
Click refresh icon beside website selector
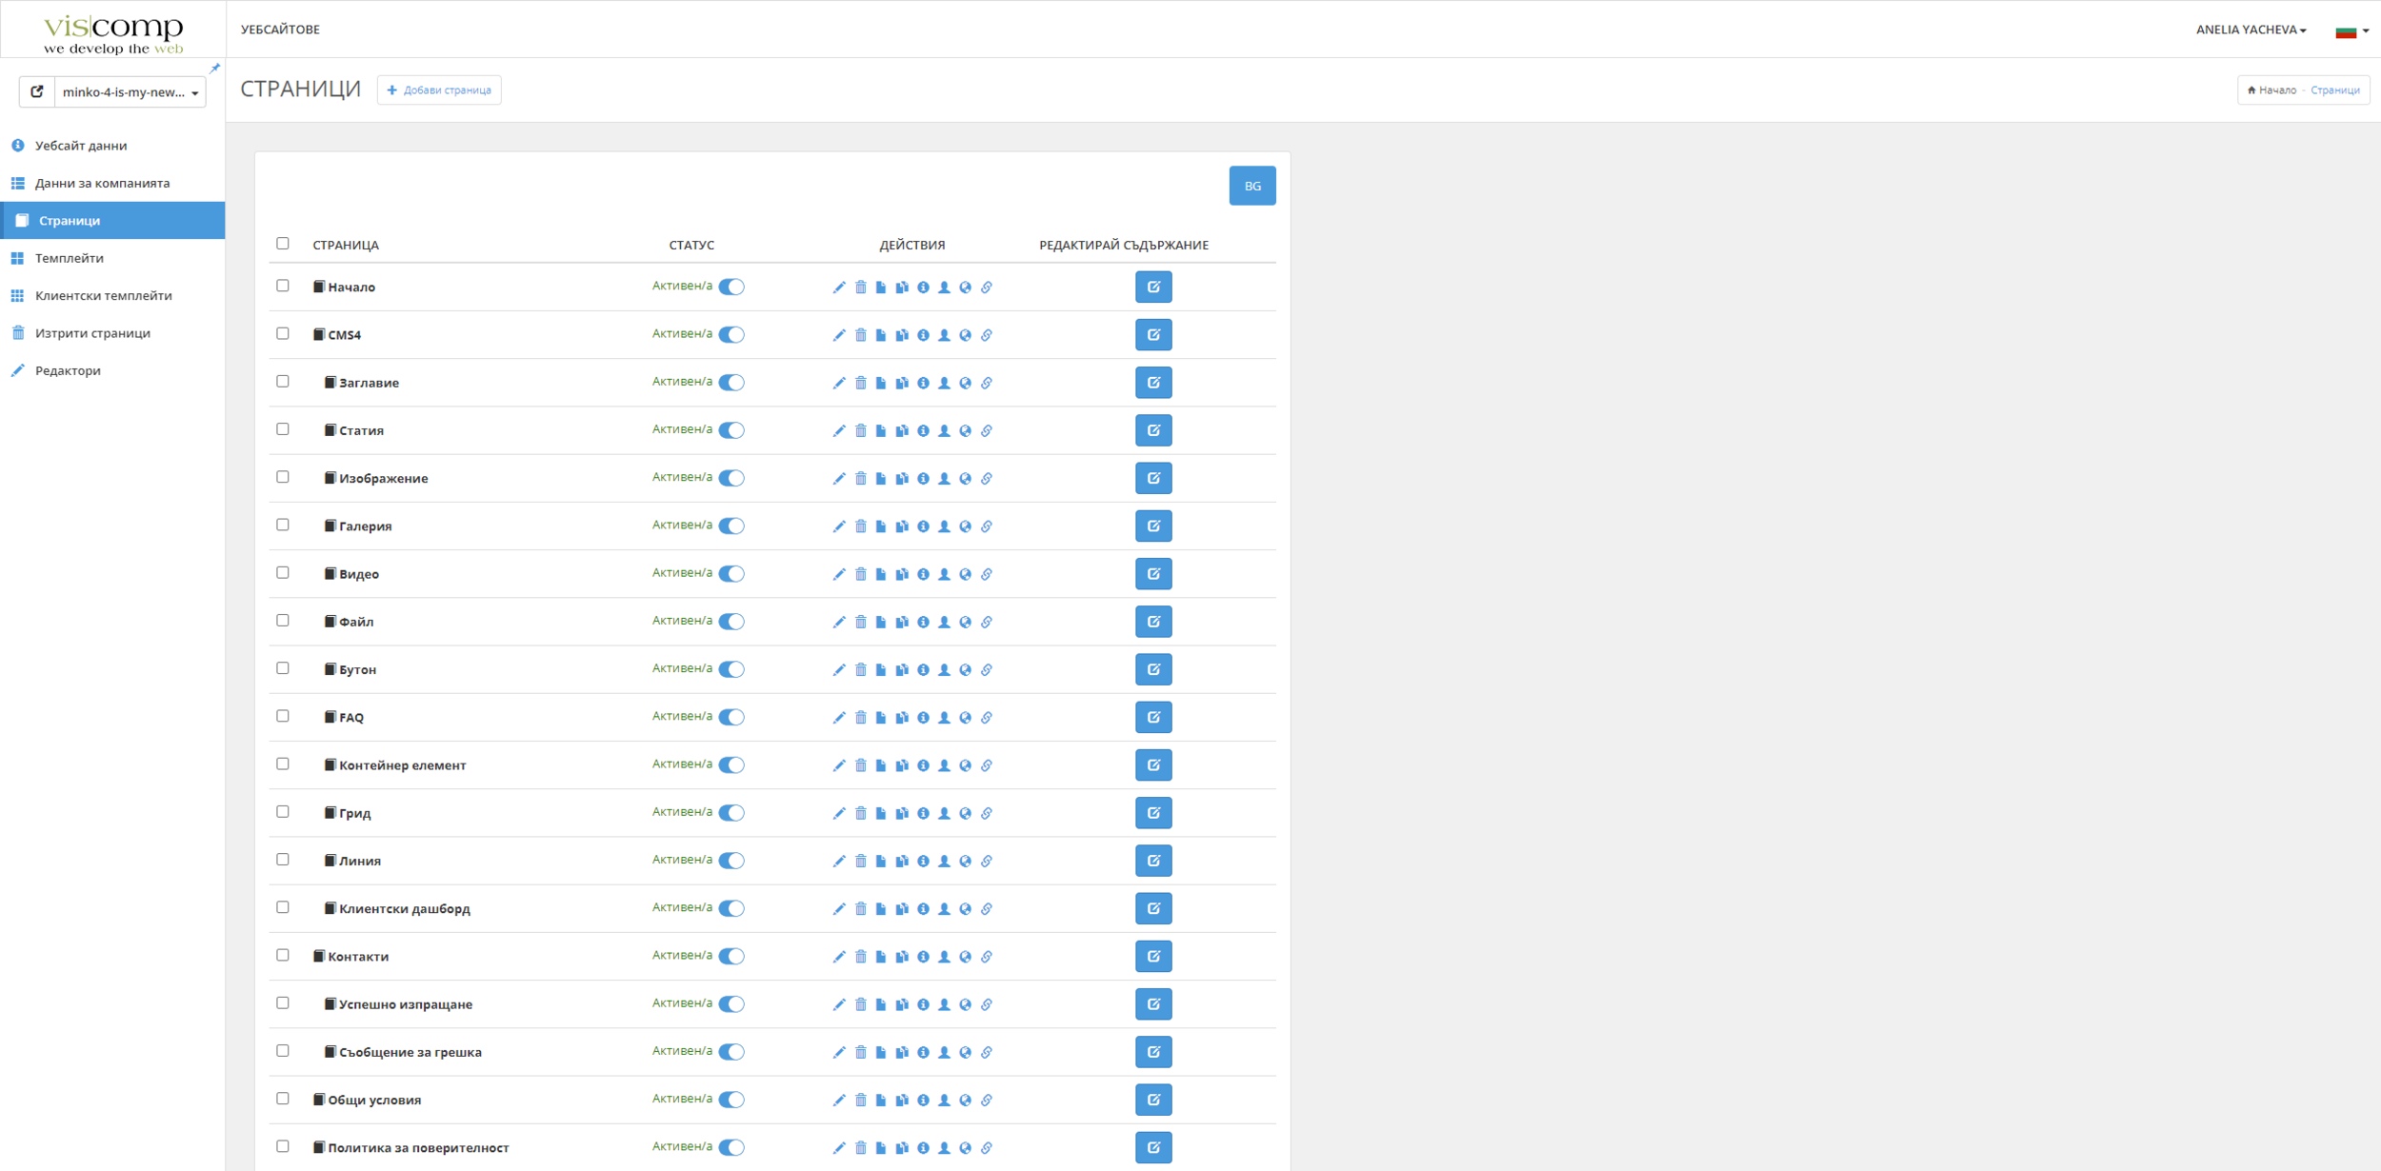click(37, 92)
